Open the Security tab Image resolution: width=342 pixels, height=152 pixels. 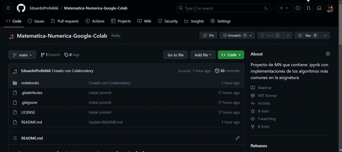168,21
